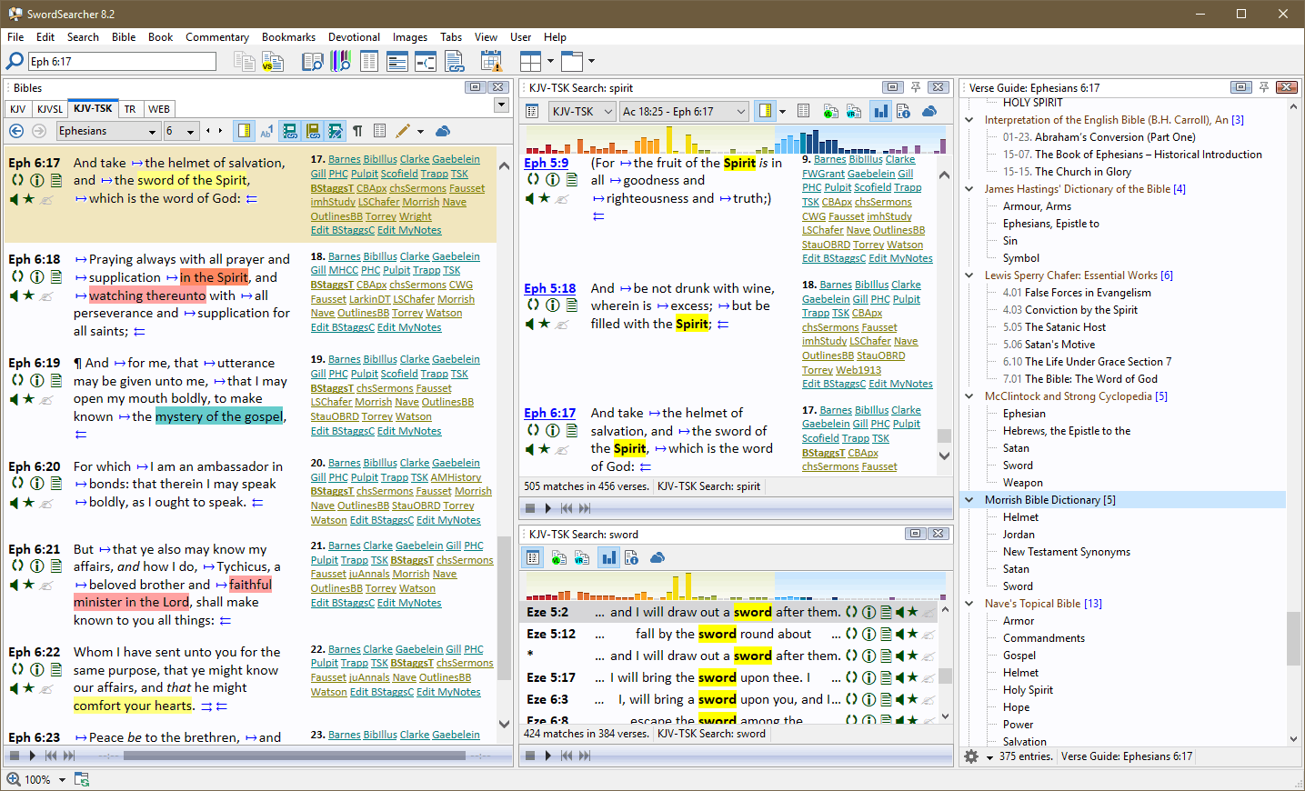Click the VR icon in spirit search panel
This screenshot has height=791, width=1305.
pyautogui.click(x=854, y=111)
